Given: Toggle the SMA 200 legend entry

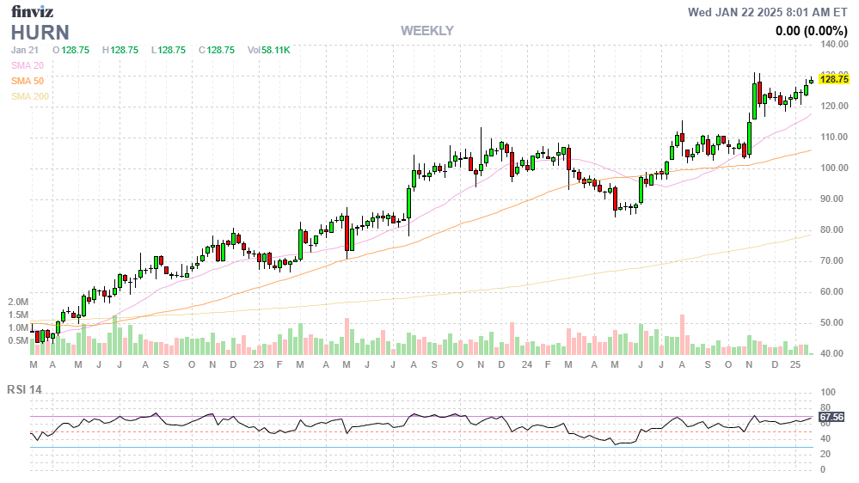Looking at the screenshot, I should [29, 96].
